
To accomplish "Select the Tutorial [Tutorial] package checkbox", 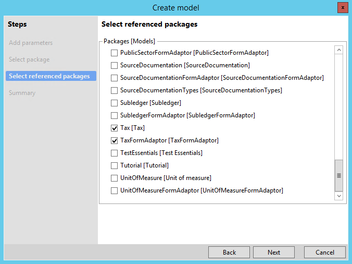I will (114, 165).
